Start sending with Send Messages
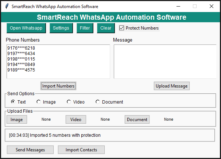This screenshot has height=159, width=221. (x=30, y=150)
